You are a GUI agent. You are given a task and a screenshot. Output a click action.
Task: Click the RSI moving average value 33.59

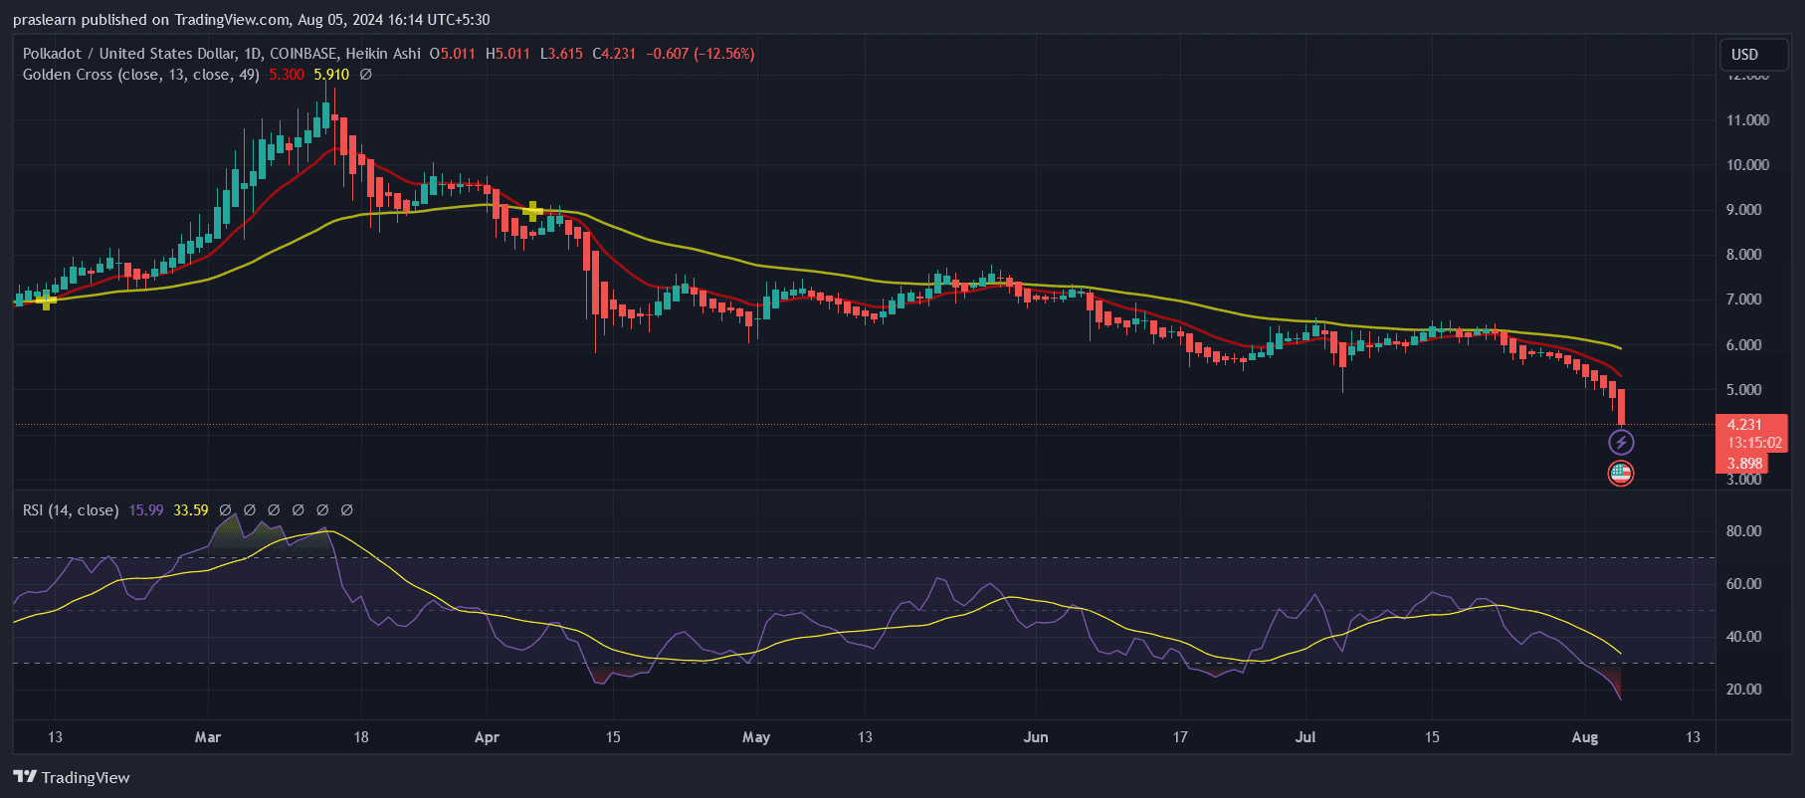coord(191,510)
